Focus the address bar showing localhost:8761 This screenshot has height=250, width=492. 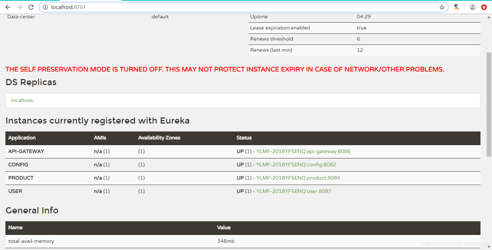pos(243,7)
